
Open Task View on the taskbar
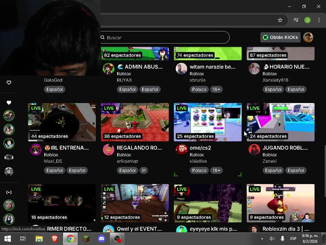pyautogui.click(x=23, y=239)
